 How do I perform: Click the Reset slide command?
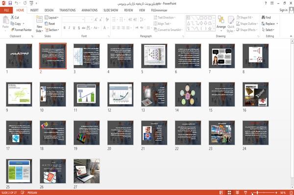[50, 23]
